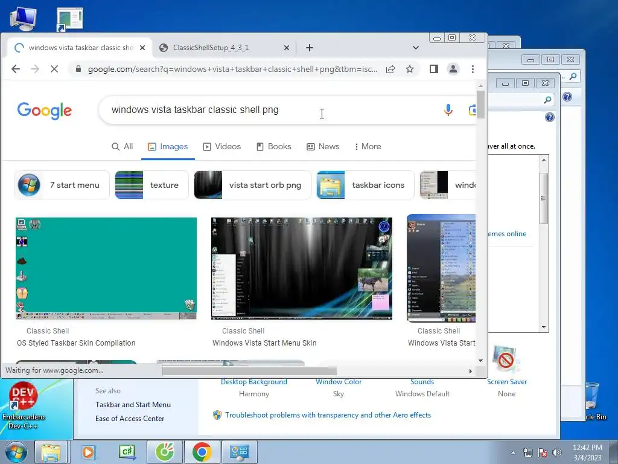Screen dimensions: 618x464
Task: Bookmark this tab with the star
Action: pyautogui.click(x=410, y=69)
